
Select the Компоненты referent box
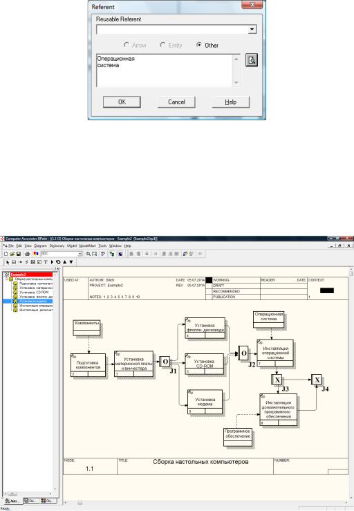(86, 328)
